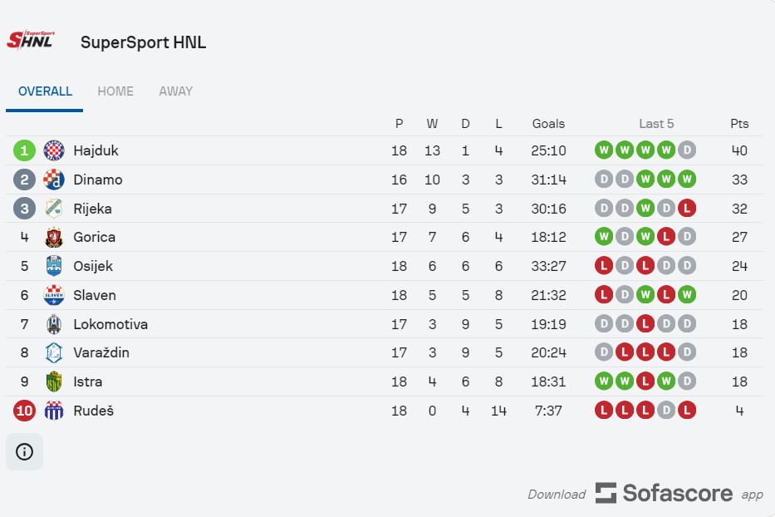775x517 pixels.
Task: Open the Lokomotiva team name link
Action: pos(110,324)
